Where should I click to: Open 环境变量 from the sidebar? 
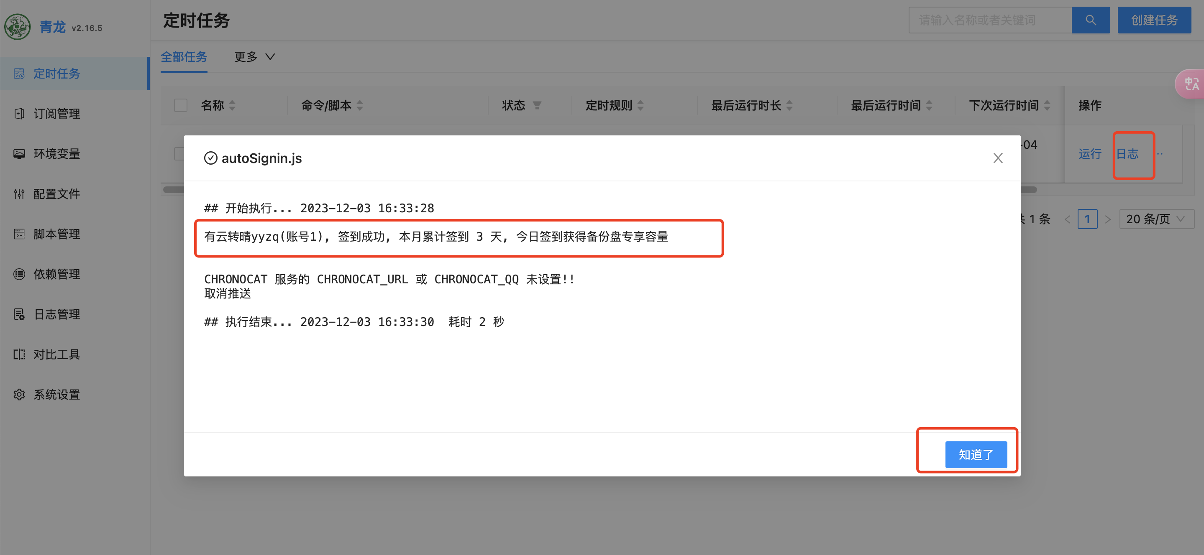pos(56,153)
